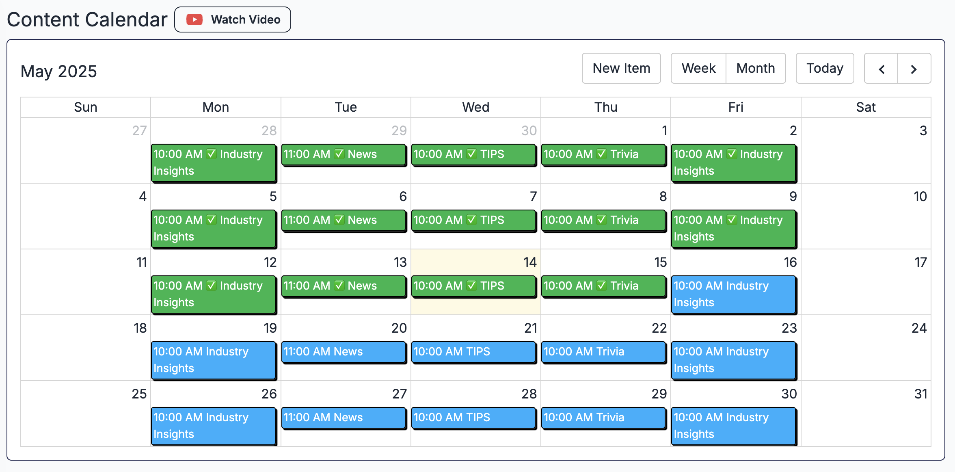Screen dimensions: 955x472
Task: Jump to Today
Action: 825,68
